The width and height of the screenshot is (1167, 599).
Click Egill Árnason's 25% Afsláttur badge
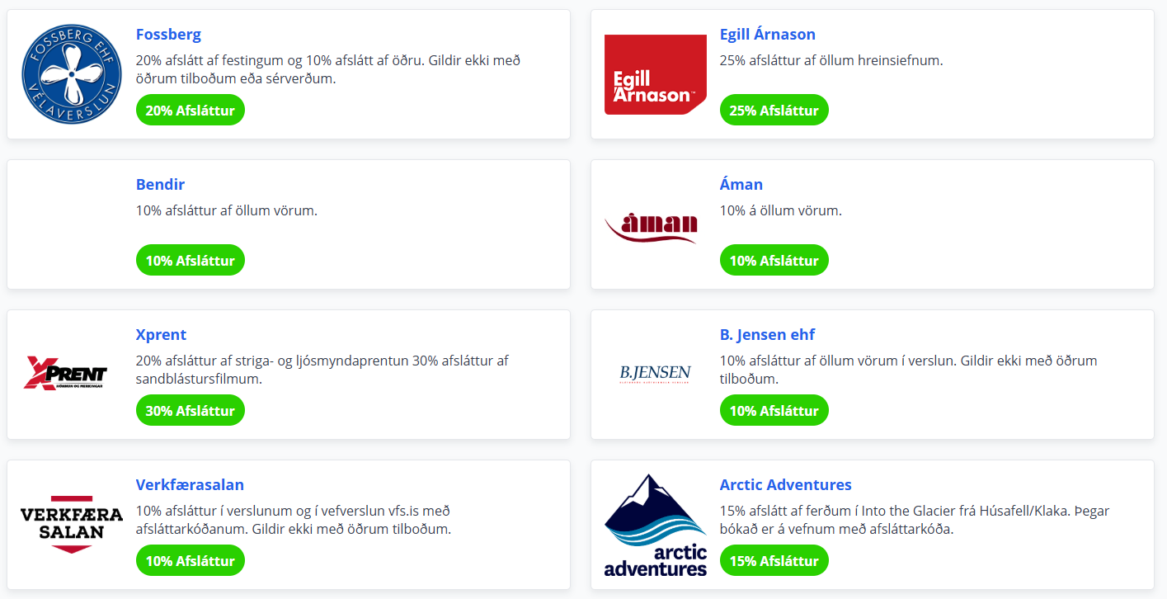click(774, 111)
